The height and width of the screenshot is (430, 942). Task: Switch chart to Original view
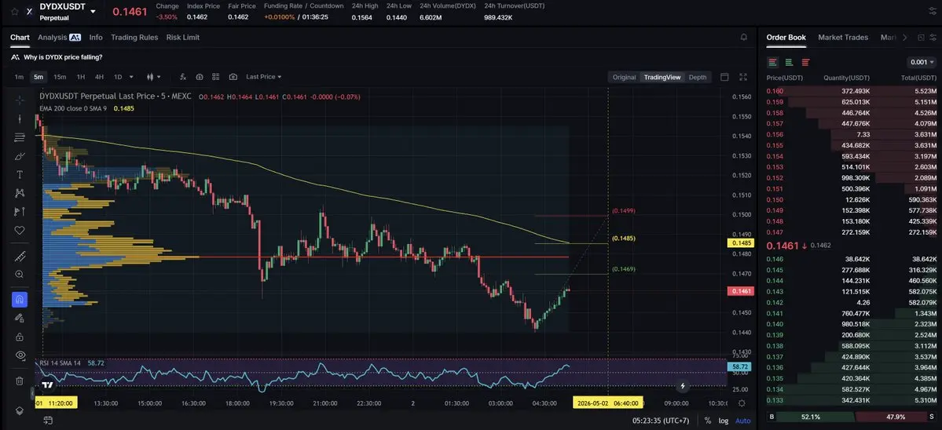(x=624, y=77)
